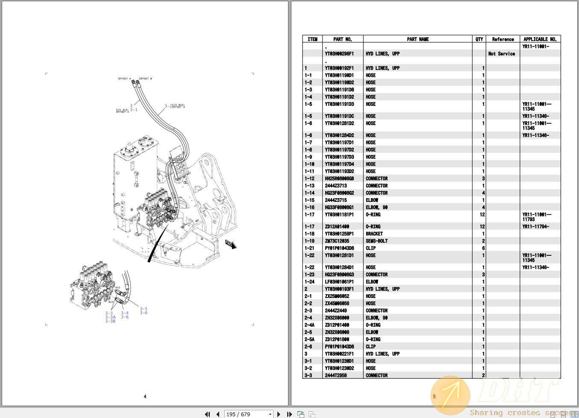This screenshot has height=418, width=579.
Task: Select part number HG23F08008G2
Action: (x=339, y=193)
